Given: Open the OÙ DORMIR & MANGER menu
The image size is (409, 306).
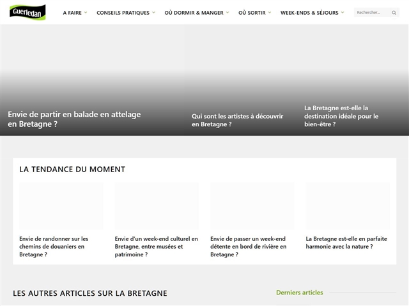Looking at the screenshot, I should pos(194,13).
